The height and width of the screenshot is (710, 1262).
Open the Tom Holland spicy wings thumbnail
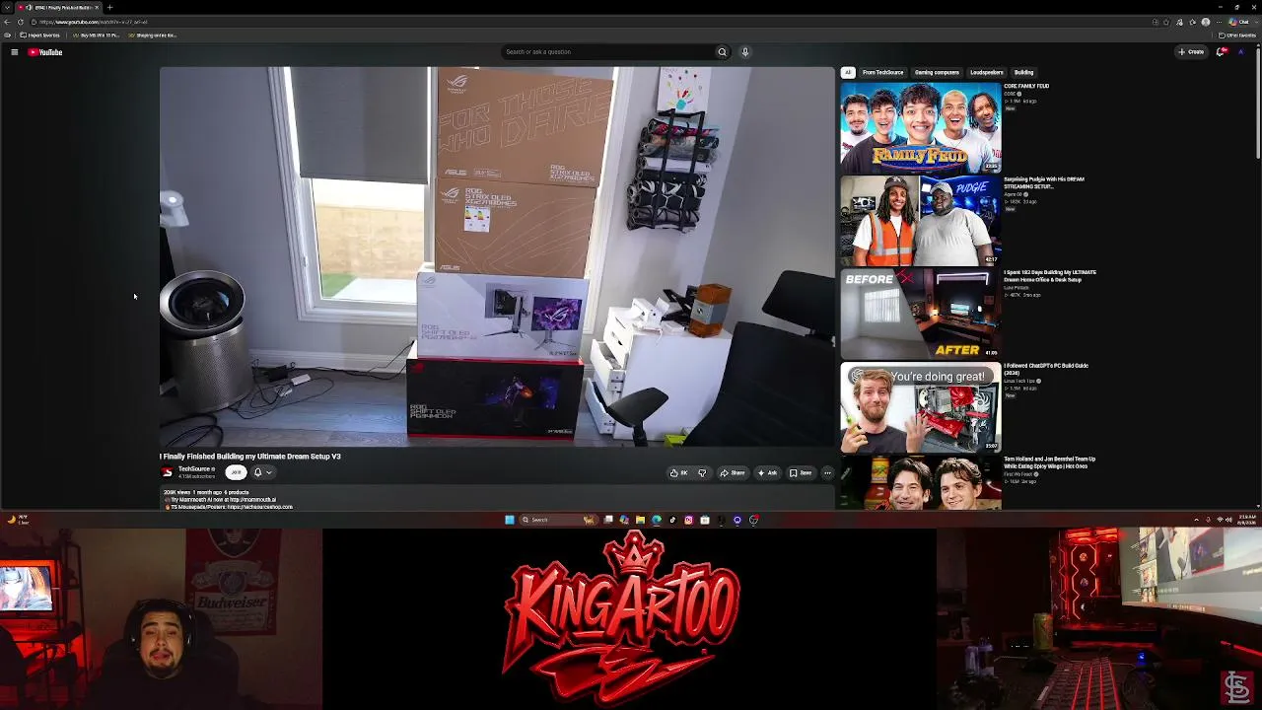click(x=921, y=482)
